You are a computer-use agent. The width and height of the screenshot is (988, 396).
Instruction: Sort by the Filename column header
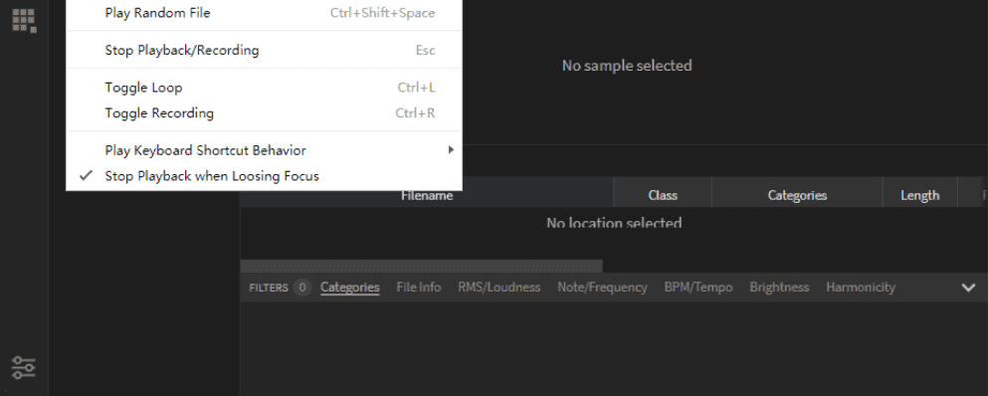coord(427,195)
